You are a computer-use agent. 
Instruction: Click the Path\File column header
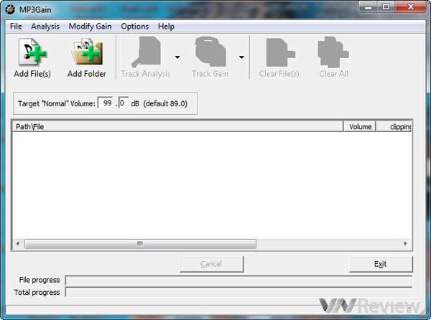[177, 126]
